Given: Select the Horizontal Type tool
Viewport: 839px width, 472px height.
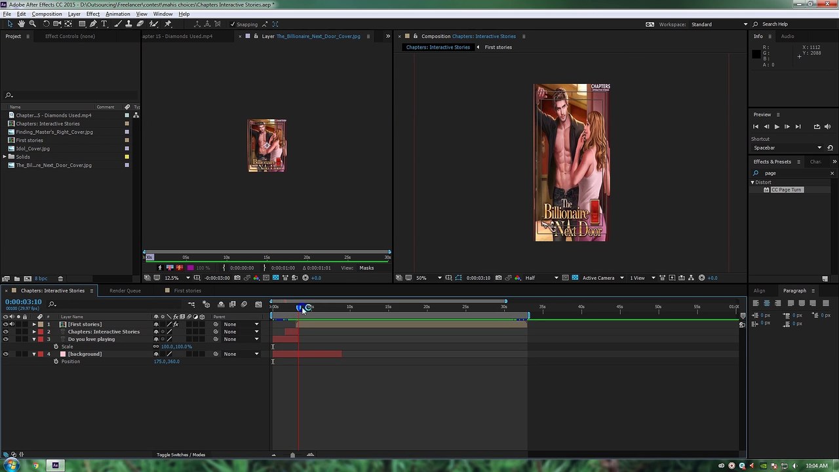Looking at the screenshot, I should click(x=104, y=24).
